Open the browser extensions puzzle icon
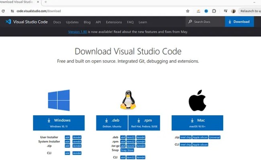Screen dimensions: 261x160 [214, 11]
